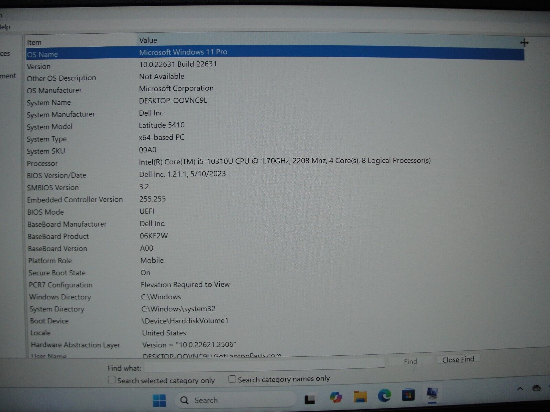Sort by the Value column header
This screenshot has height=412, width=550.
coord(330,40)
